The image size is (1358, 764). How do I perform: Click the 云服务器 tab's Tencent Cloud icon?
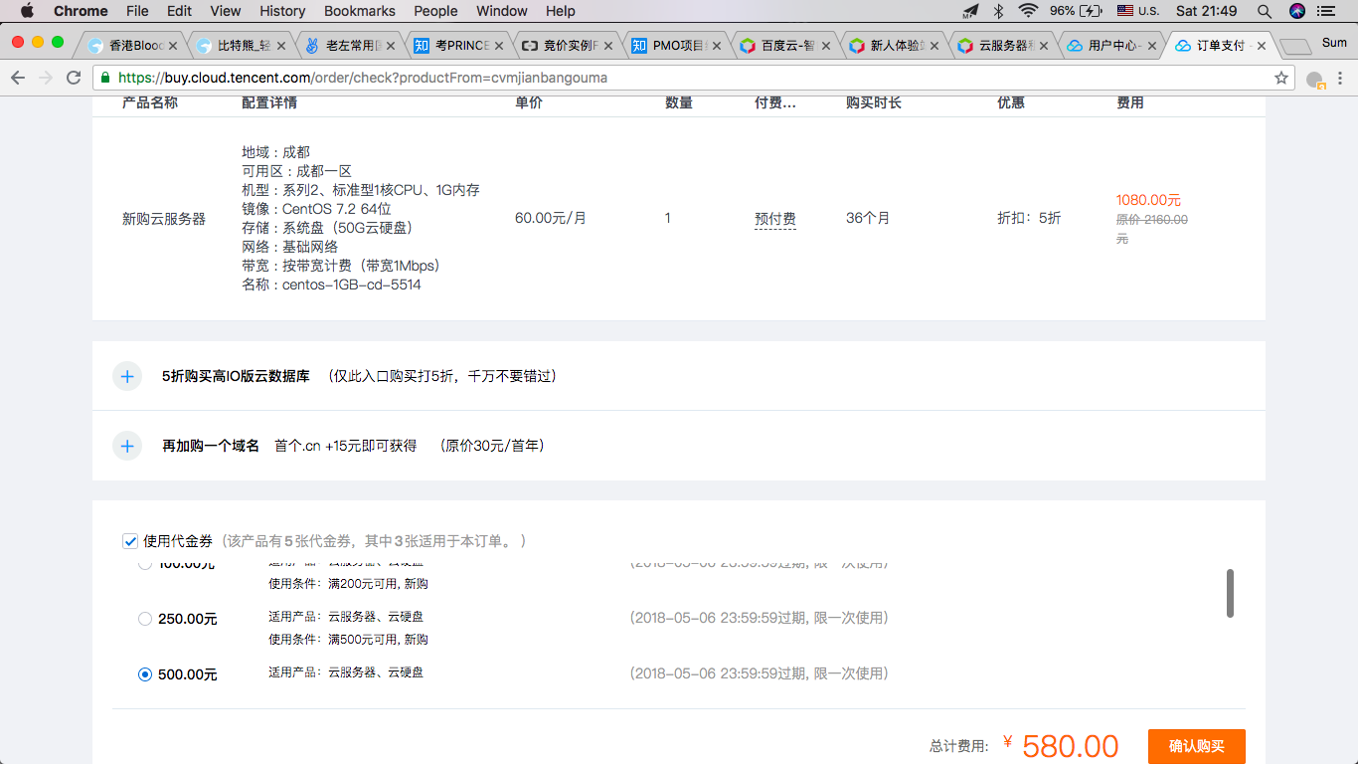tap(965, 45)
